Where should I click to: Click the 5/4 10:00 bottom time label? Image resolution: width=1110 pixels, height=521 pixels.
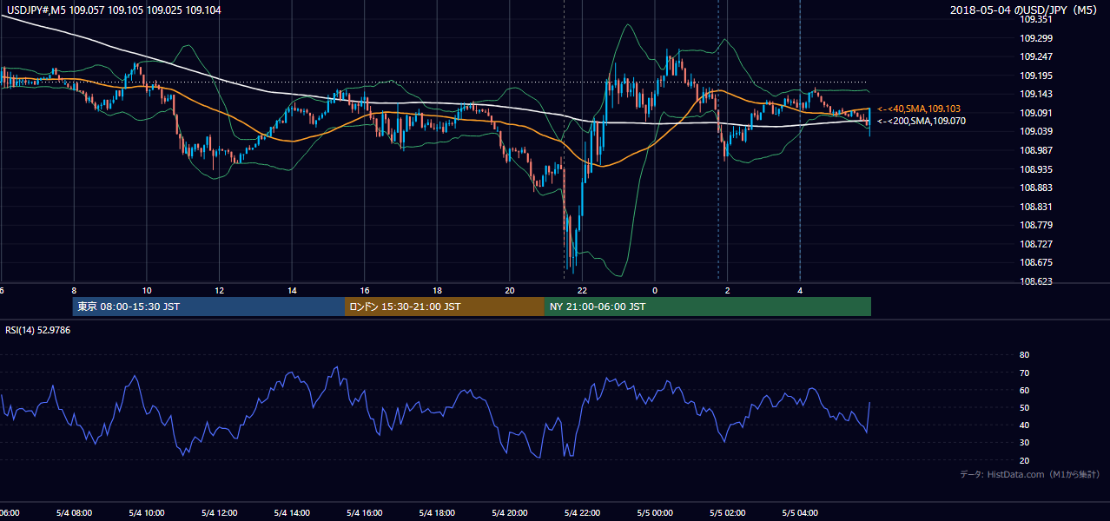(146, 513)
